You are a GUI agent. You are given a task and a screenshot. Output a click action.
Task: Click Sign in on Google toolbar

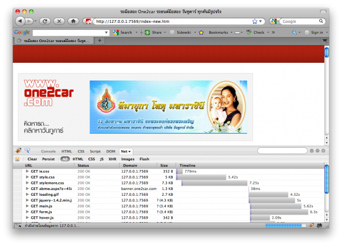click(x=314, y=33)
